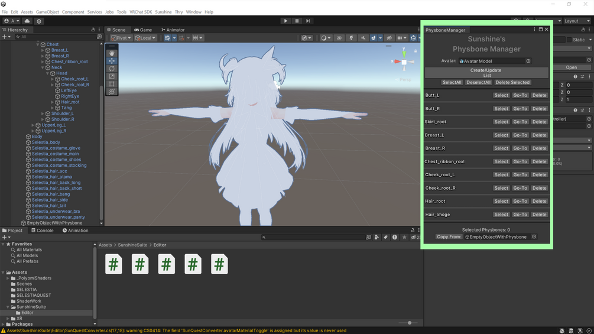
Task: Open Avatar Model object picker
Action: pyautogui.click(x=528, y=61)
